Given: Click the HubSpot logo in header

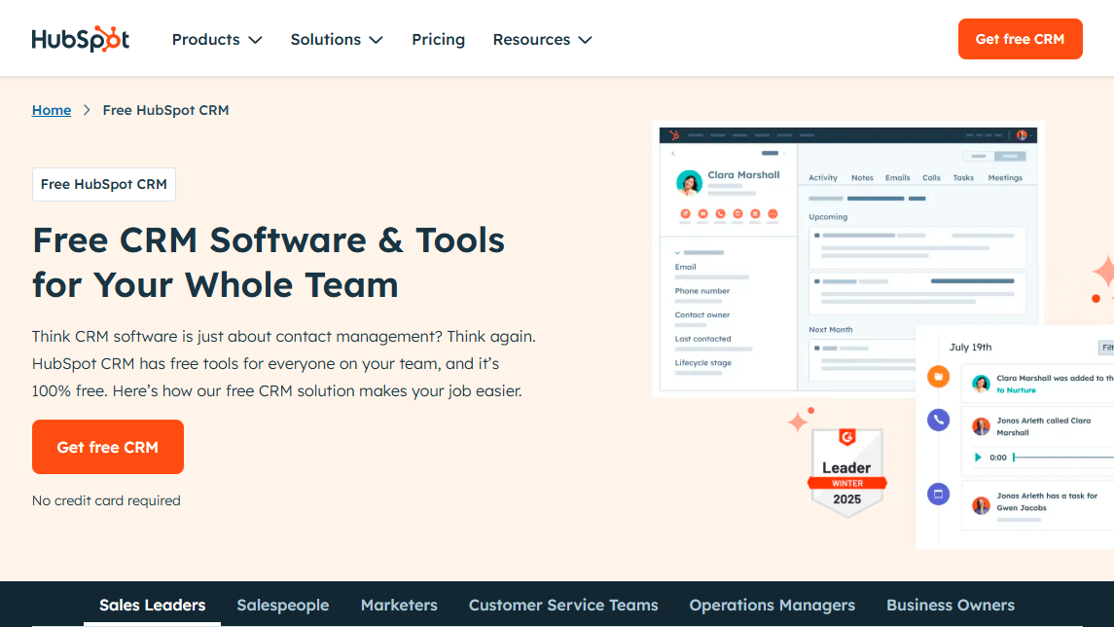Looking at the screenshot, I should (80, 39).
